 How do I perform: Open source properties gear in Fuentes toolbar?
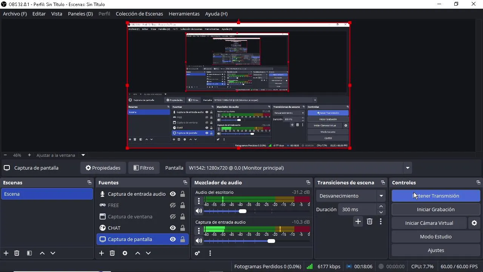click(x=125, y=253)
